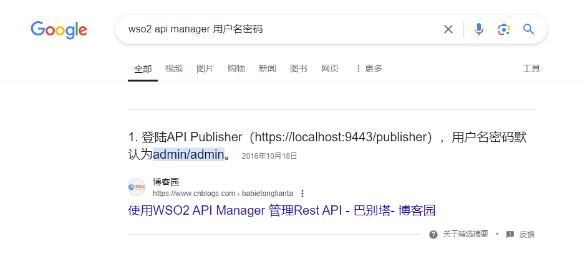Expand the 更多 search categories menu
Viewport: 585px width, 262px height.
coord(369,68)
